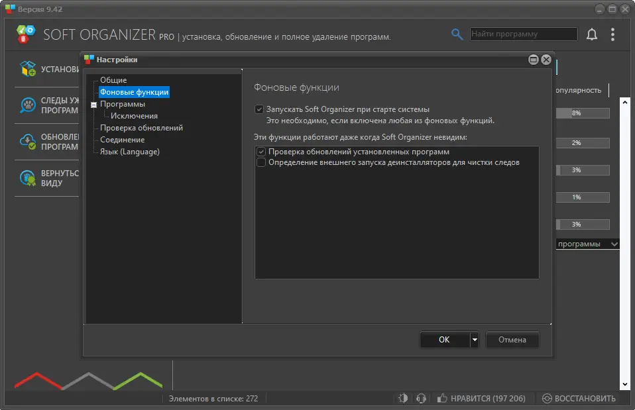
Task: Enable Определение внешнего запуска деинсталляторов
Action: (261, 162)
